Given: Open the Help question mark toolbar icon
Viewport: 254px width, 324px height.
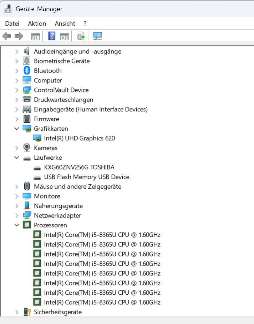Looking at the screenshot, I should [x=52, y=36].
